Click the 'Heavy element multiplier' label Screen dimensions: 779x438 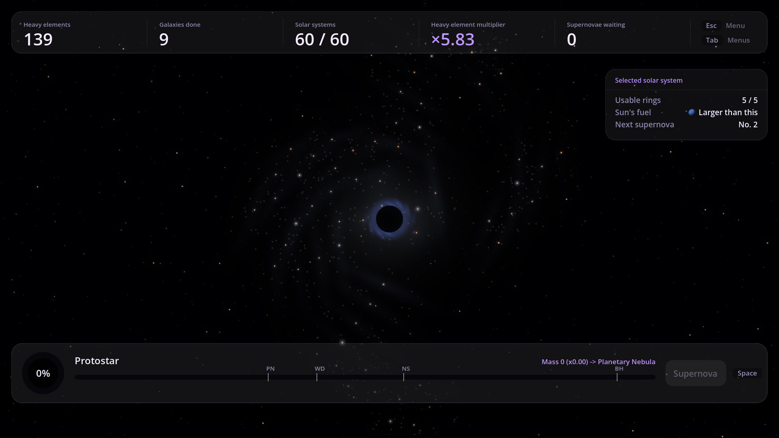tap(468, 25)
